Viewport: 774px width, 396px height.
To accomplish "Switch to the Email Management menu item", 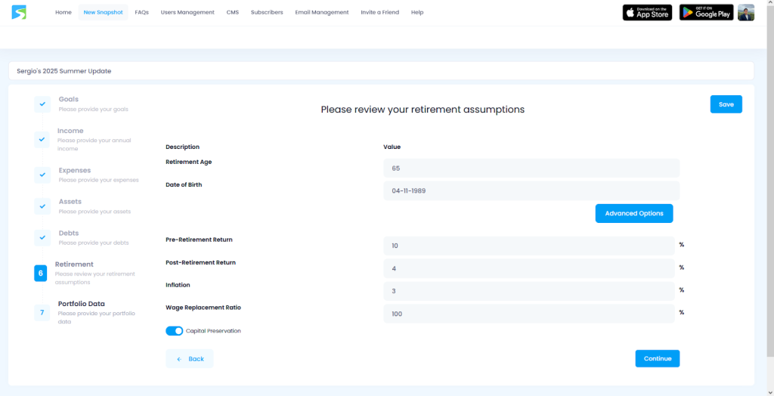I will 322,12.
